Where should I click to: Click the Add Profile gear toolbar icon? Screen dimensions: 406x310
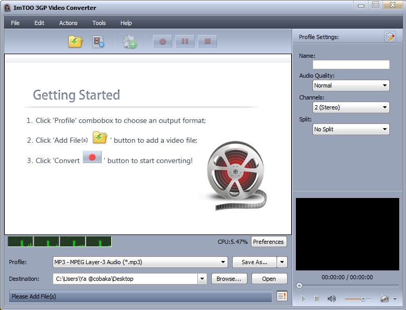tap(129, 42)
